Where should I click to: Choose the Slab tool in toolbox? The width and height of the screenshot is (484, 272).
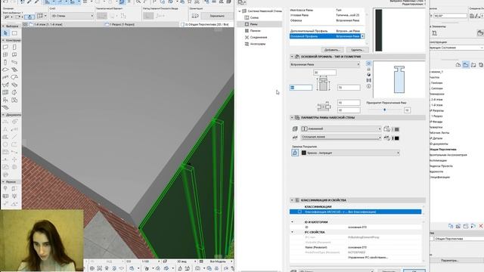(x=5, y=70)
